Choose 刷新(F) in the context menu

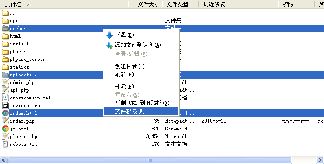pyautogui.click(x=141, y=75)
